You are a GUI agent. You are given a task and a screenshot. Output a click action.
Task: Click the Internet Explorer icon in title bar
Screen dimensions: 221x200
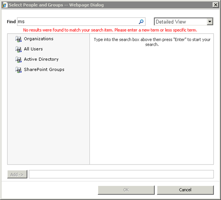point(5,5)
